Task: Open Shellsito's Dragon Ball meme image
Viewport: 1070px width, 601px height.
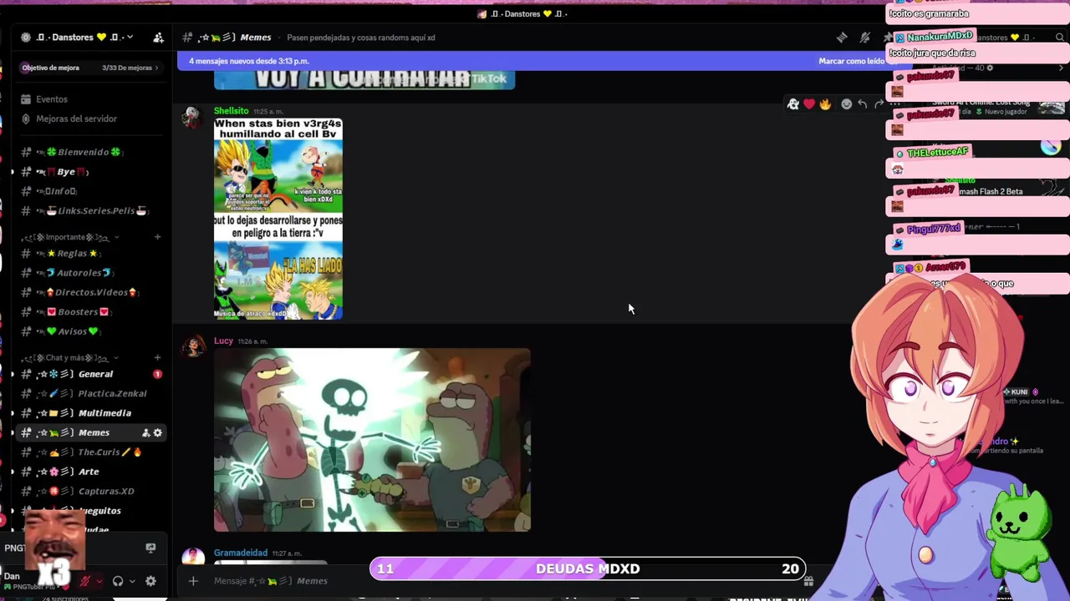Action: [x=278, y=219]
